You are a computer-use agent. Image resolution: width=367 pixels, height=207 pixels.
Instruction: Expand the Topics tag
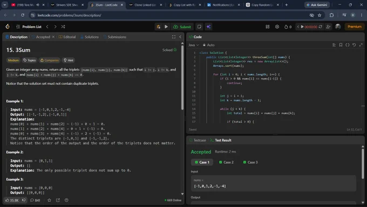[x=30, y=60]
